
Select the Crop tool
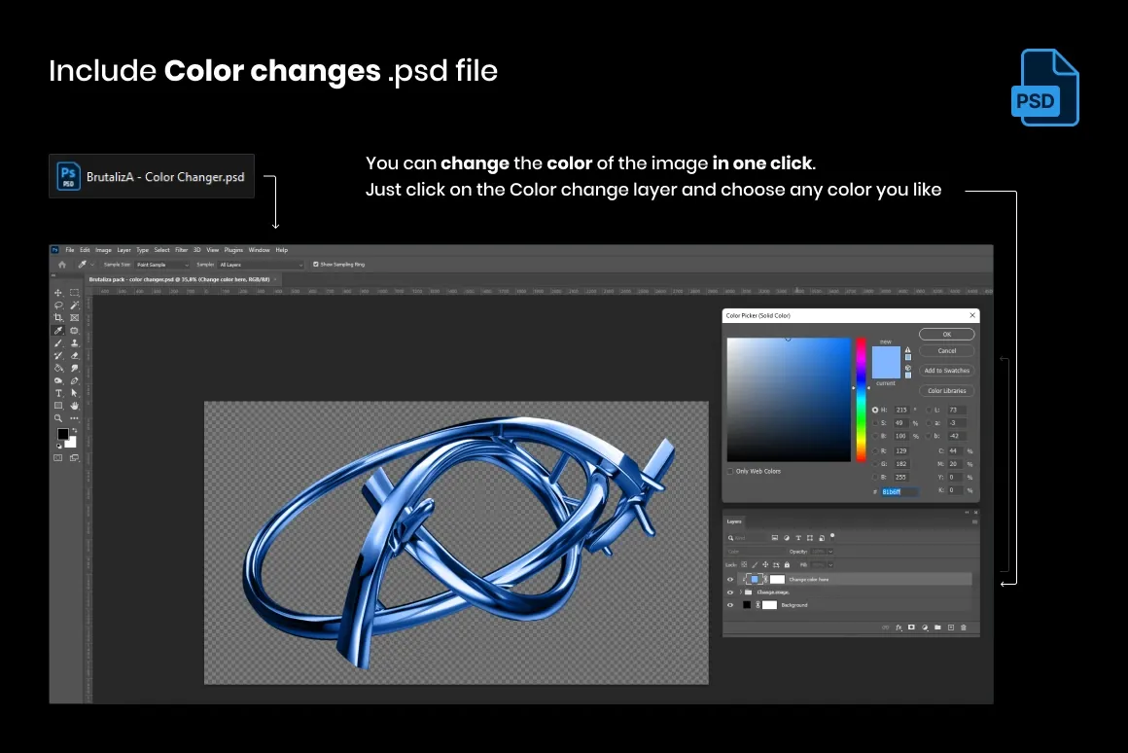(58, 317)
